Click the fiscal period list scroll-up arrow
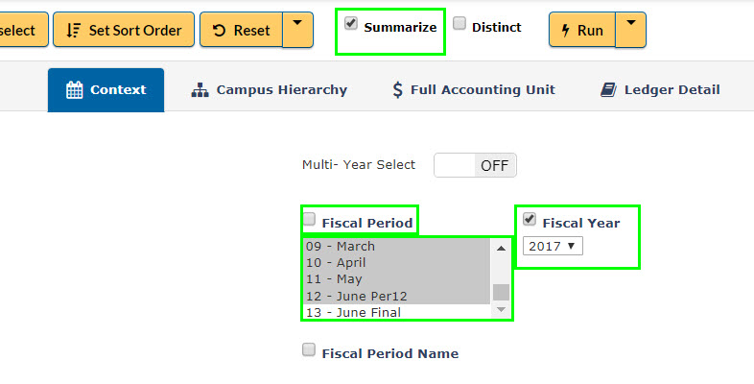 (501, 249)
